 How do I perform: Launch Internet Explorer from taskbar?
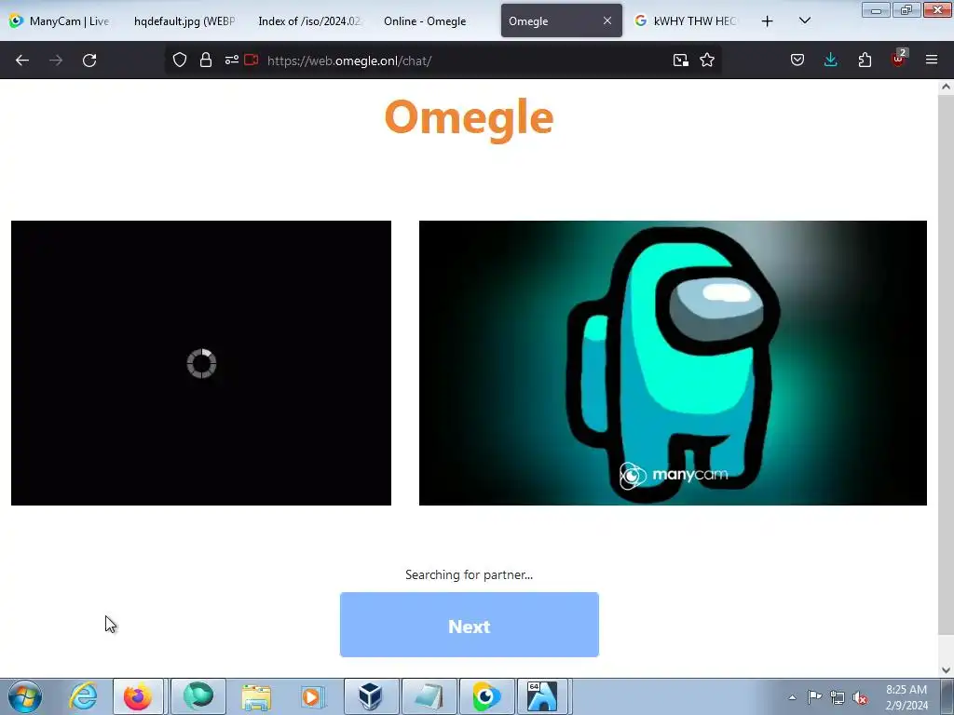tap(83, 696)
